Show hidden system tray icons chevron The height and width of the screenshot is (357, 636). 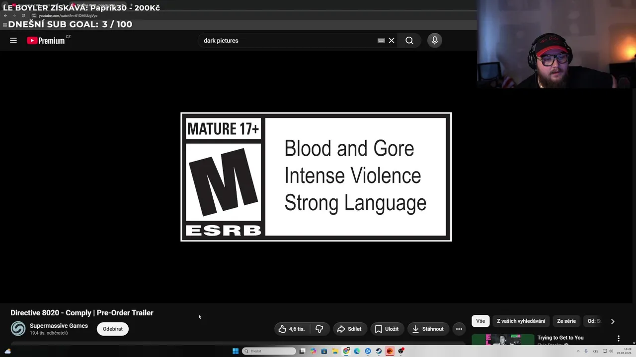tap(578, 351)
